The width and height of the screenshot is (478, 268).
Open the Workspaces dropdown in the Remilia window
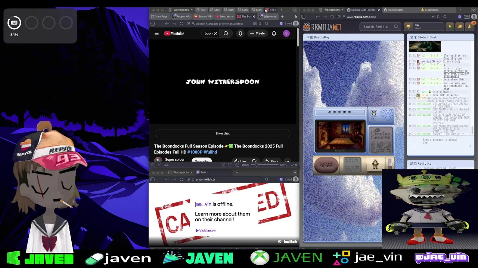pyautogui.click(x=332, y=10)
